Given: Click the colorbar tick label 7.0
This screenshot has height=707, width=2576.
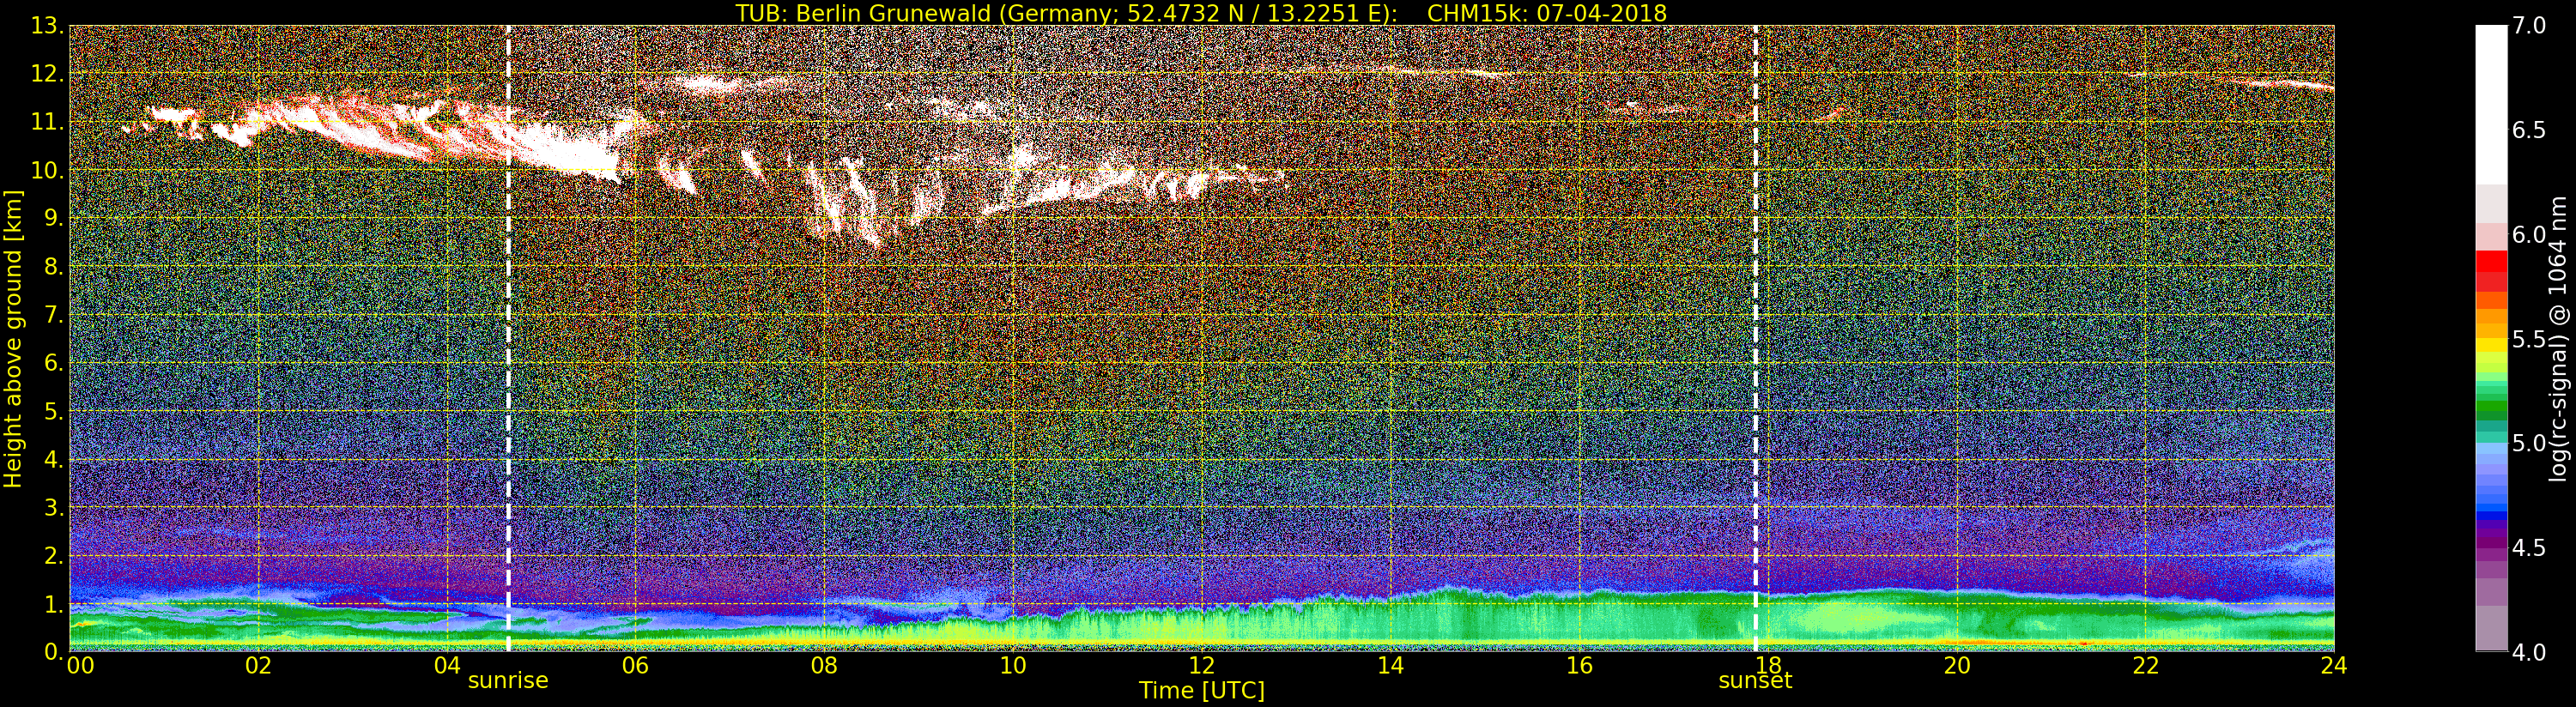Looking at the screenshot, I should point(2529,26).
